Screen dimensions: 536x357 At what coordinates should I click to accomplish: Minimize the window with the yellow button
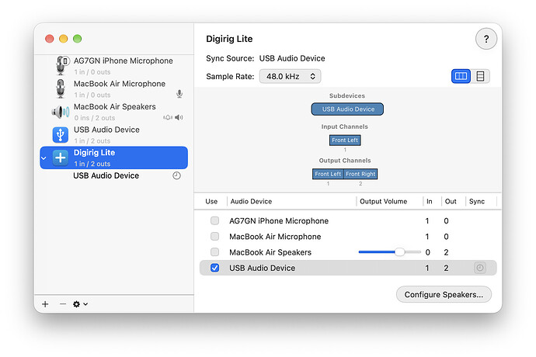tap(64, 39)
